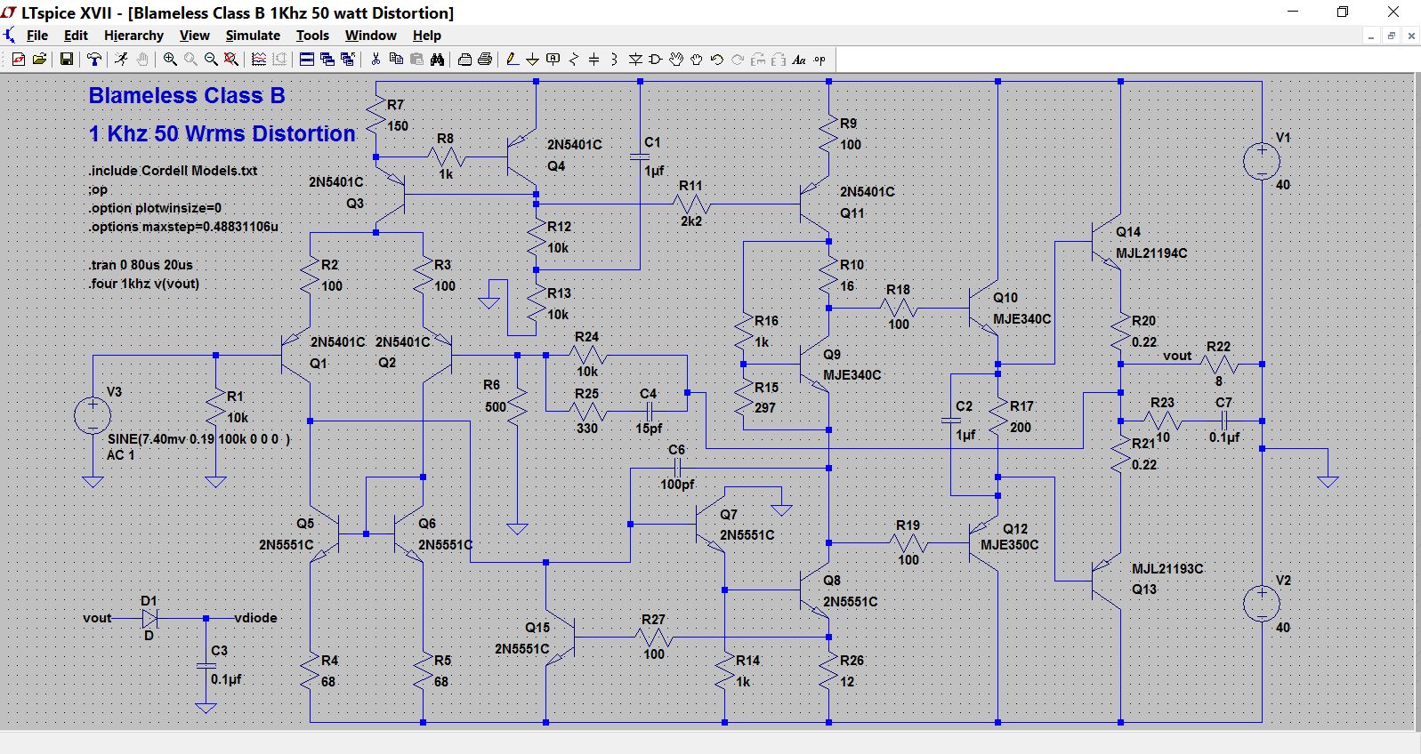Select the Label Net tool
Image resolution: width=1421 pixels, height=754 pixels.
[x=553, y=60]
